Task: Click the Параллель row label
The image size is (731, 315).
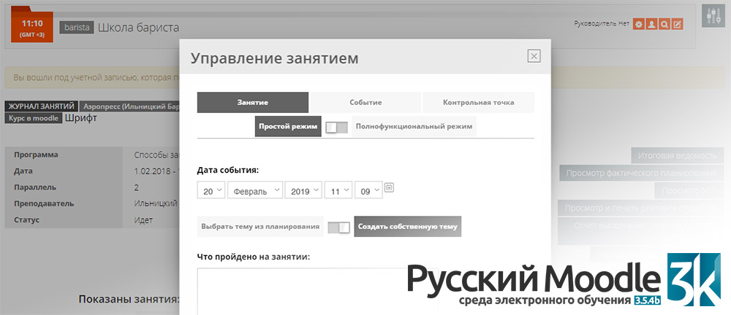Action: 35,187
